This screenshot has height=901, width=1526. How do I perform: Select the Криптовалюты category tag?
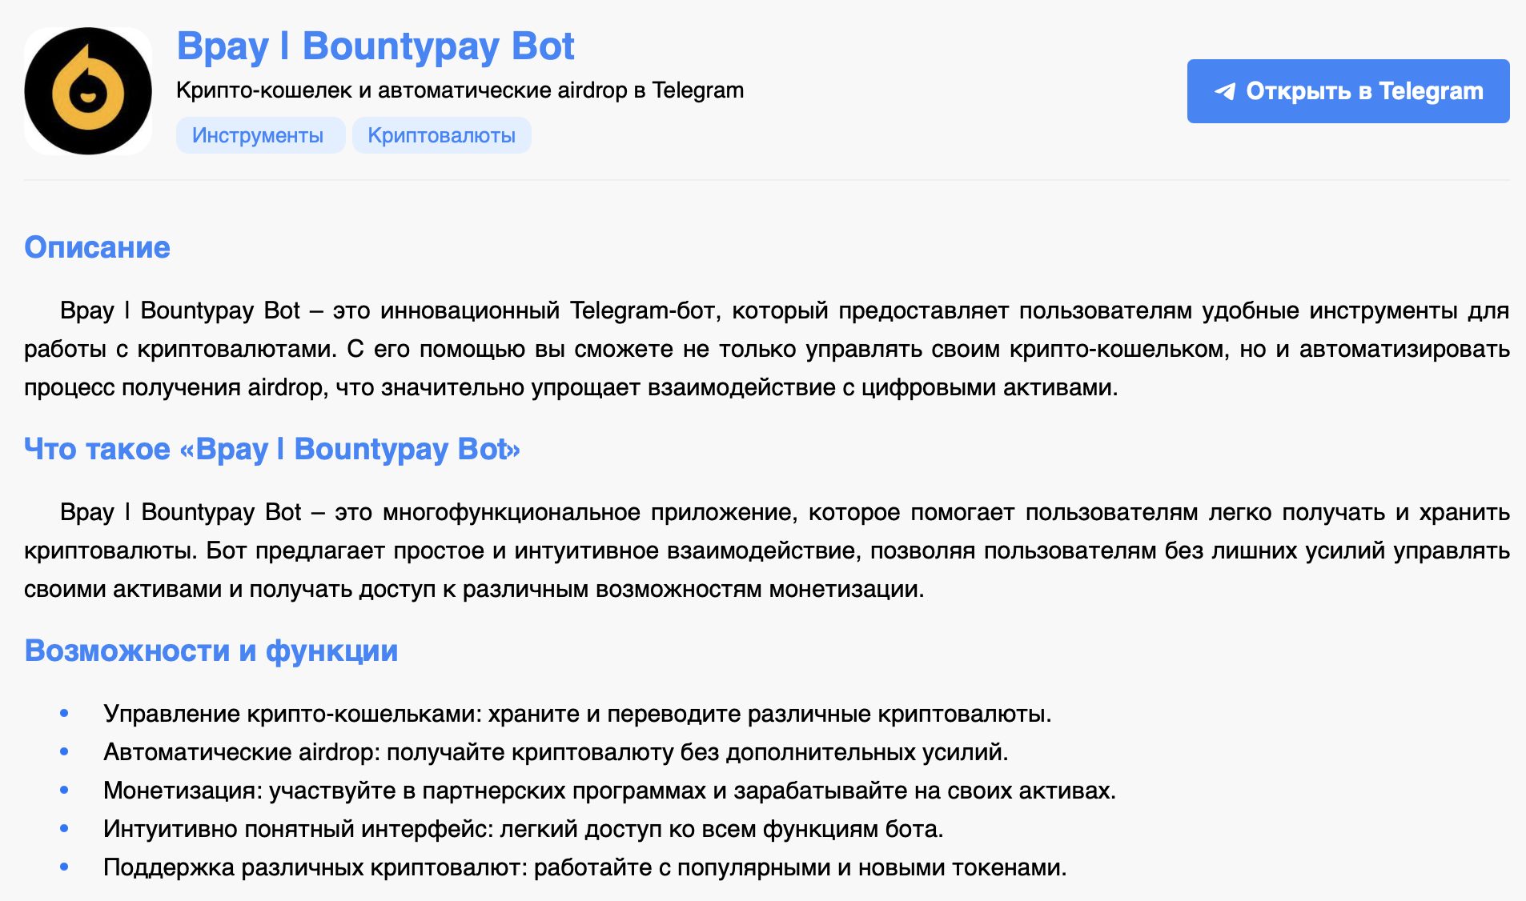tap(442, 135)
